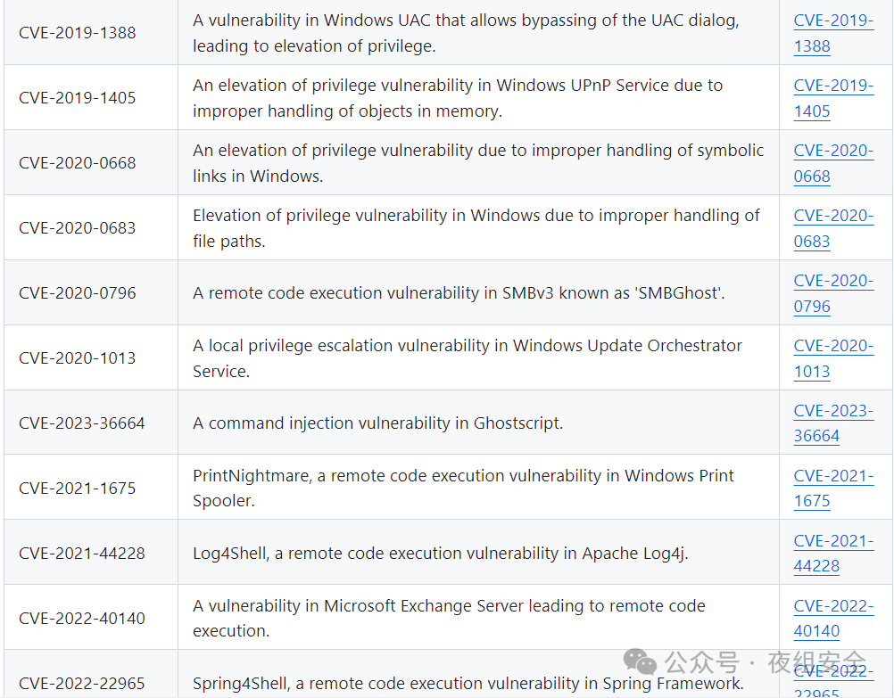
Task: Click the Log4Shell description text
Action: click(441, 553)
